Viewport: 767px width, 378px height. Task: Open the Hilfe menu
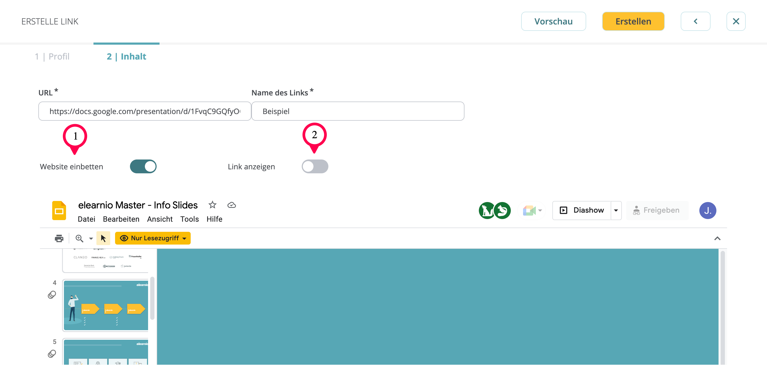[214, 219]
